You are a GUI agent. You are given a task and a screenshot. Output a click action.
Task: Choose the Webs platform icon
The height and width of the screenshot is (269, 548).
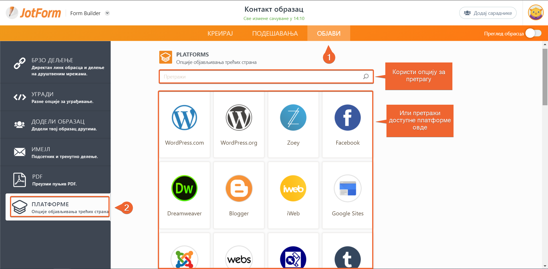click(239, 258)
